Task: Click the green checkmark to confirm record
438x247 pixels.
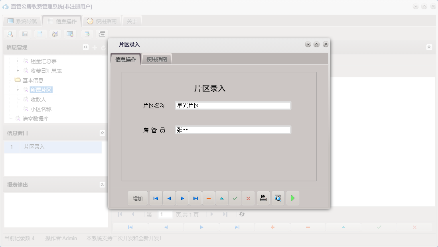Action: coord(235,198)
